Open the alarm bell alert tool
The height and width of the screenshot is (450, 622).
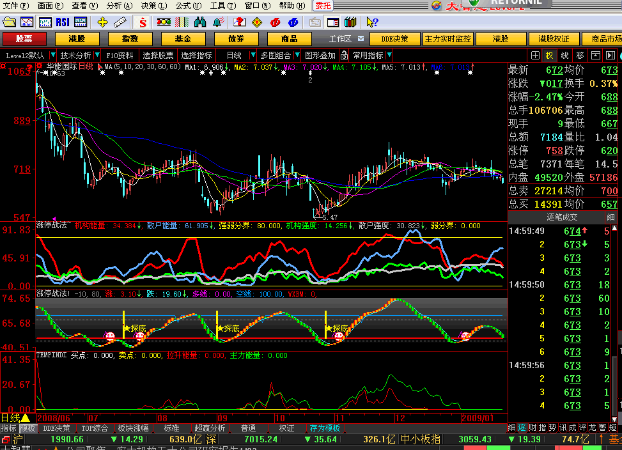click(x=218, y=22)
